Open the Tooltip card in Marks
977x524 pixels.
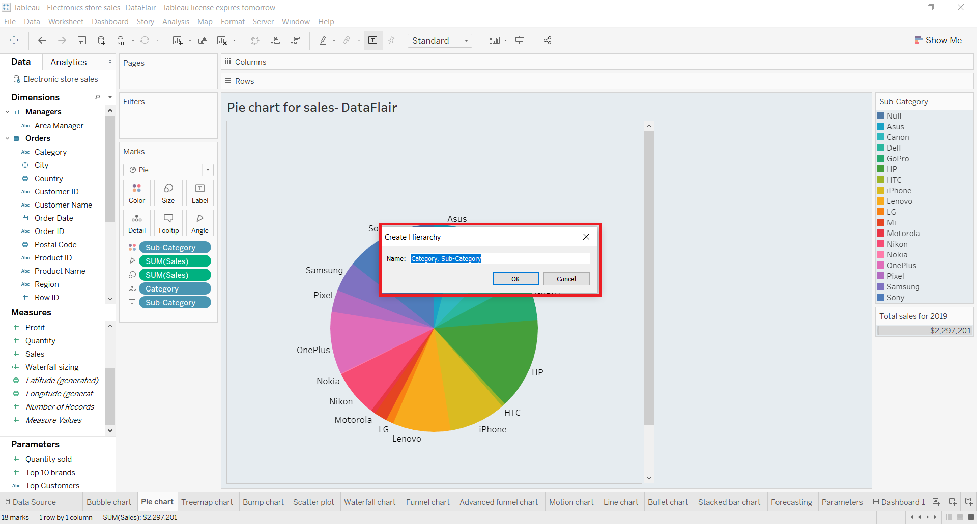[168, 223]
